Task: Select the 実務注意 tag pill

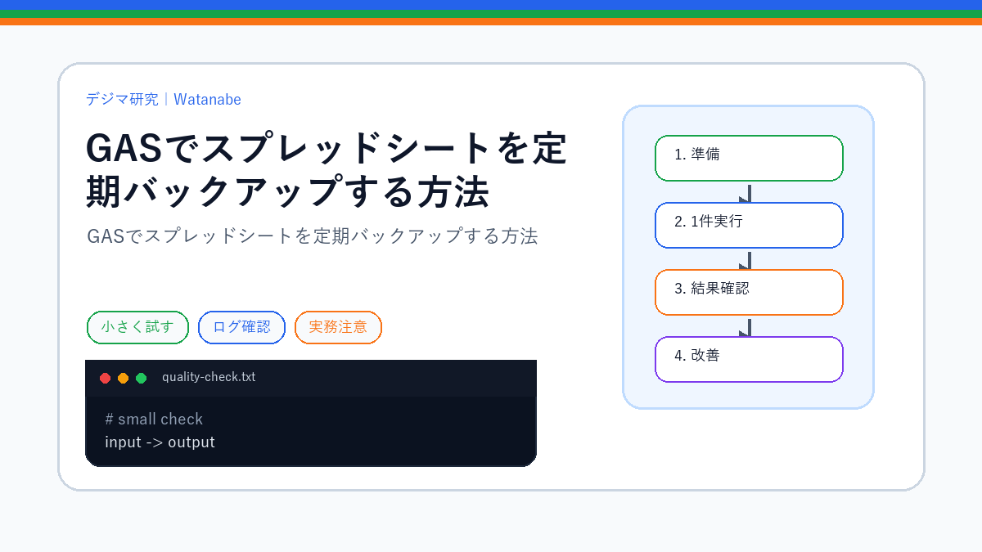Action: tap(338, 327)
